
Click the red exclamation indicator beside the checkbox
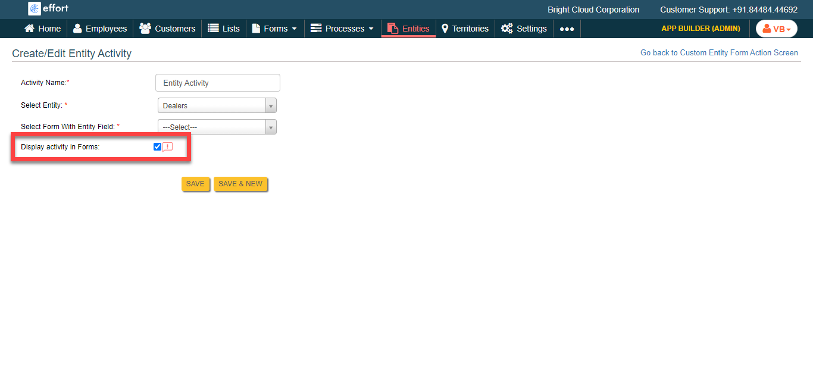point(167,146)
